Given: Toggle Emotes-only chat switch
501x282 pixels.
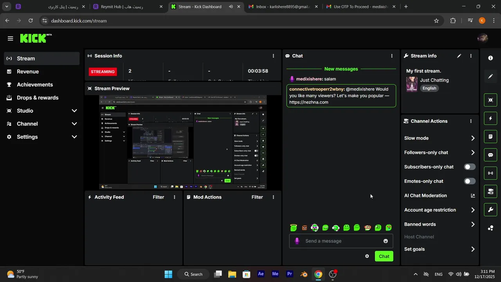Looking at the screenshot, I should 470,181.
